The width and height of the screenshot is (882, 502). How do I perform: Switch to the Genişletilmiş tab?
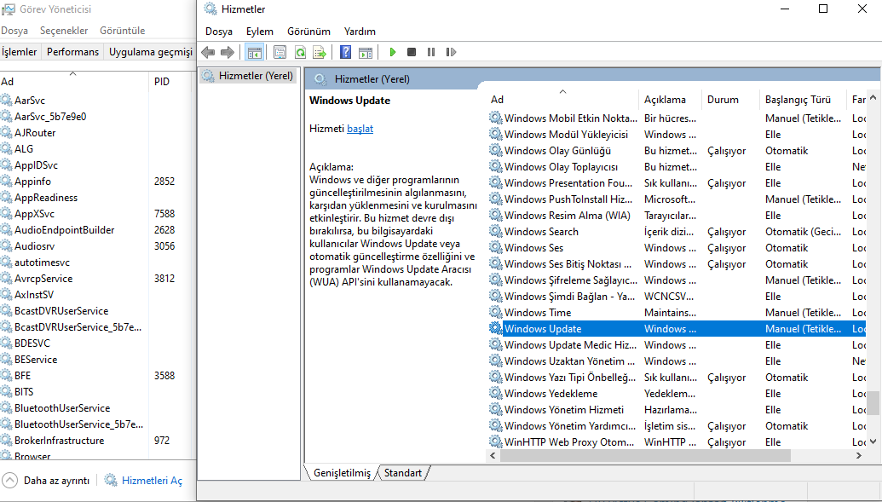pos(342,473)
